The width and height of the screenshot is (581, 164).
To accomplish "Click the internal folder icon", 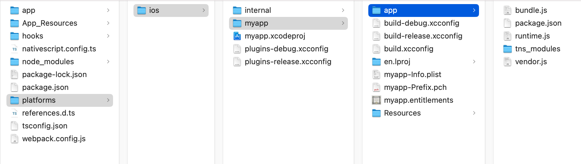I will [237, 11].
